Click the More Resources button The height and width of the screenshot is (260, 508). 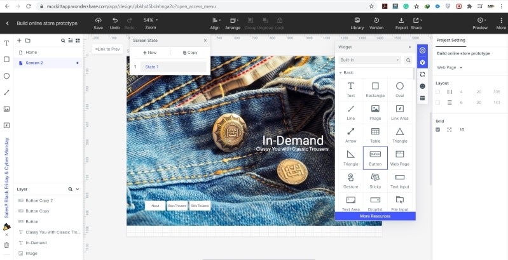point(375,216)
